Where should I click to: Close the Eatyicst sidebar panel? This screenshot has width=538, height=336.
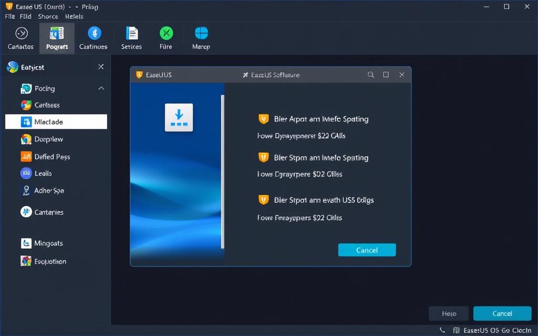101,67
